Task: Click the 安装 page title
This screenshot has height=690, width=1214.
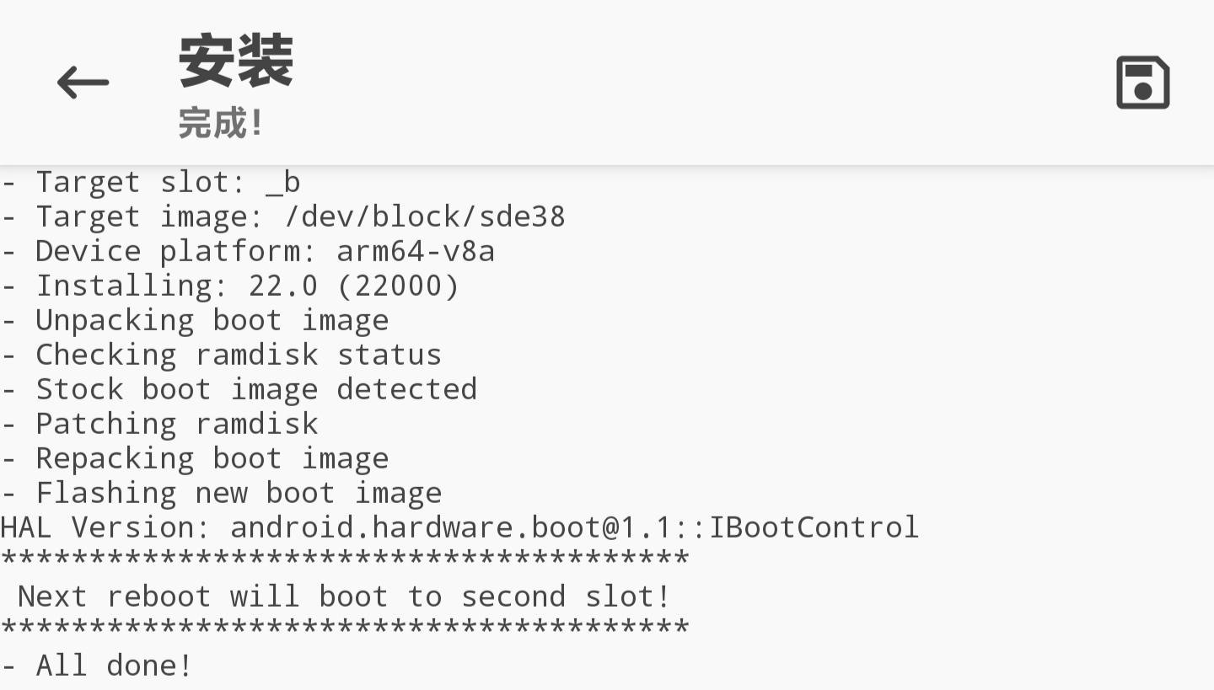Action: pos(236,62)
